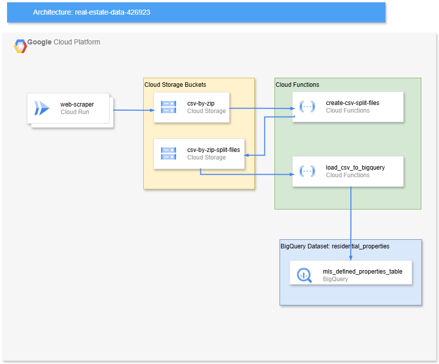Select the 'Cloud Run' subtitle text
Image resolution: width=439 pixels, height=364 pixels.
click(75, 112)
